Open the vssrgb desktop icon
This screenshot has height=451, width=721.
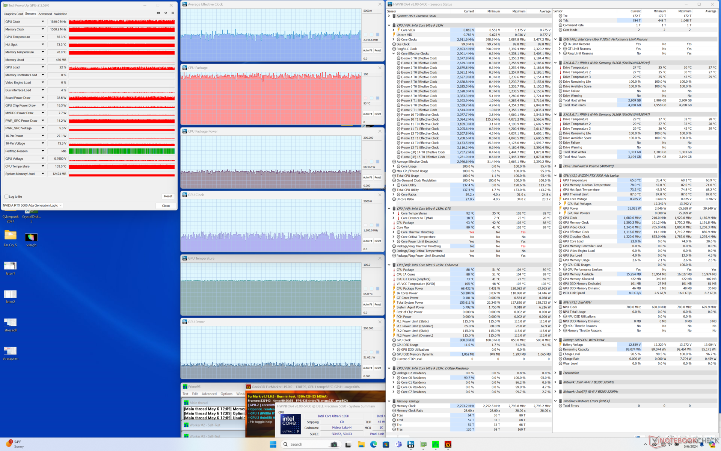pyautogui.click(x=31, y=238)
